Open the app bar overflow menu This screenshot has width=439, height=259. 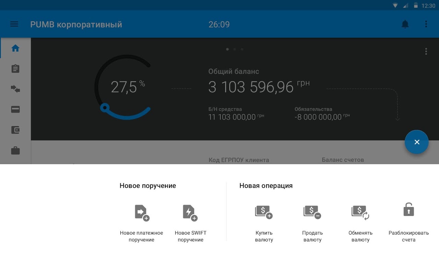tap(426, 24)
